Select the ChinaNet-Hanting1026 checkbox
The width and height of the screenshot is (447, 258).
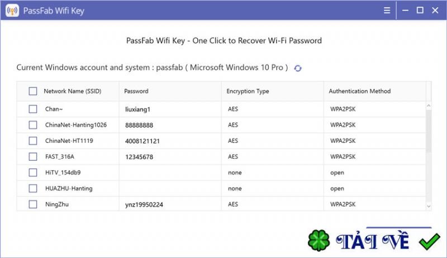coord(33,125)
